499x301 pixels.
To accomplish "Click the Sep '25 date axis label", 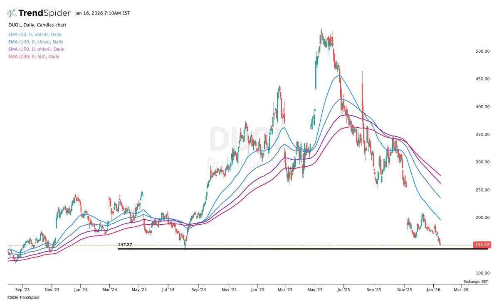I will 374,290.
